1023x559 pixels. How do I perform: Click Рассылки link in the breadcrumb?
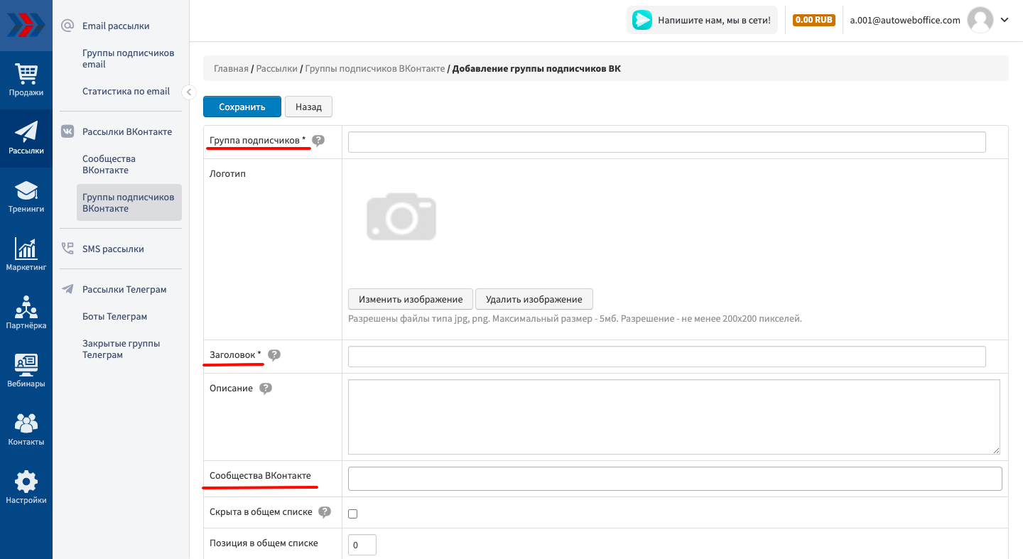(x=276, y=69)
